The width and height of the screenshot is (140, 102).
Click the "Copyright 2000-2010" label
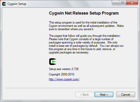point(62,74)
